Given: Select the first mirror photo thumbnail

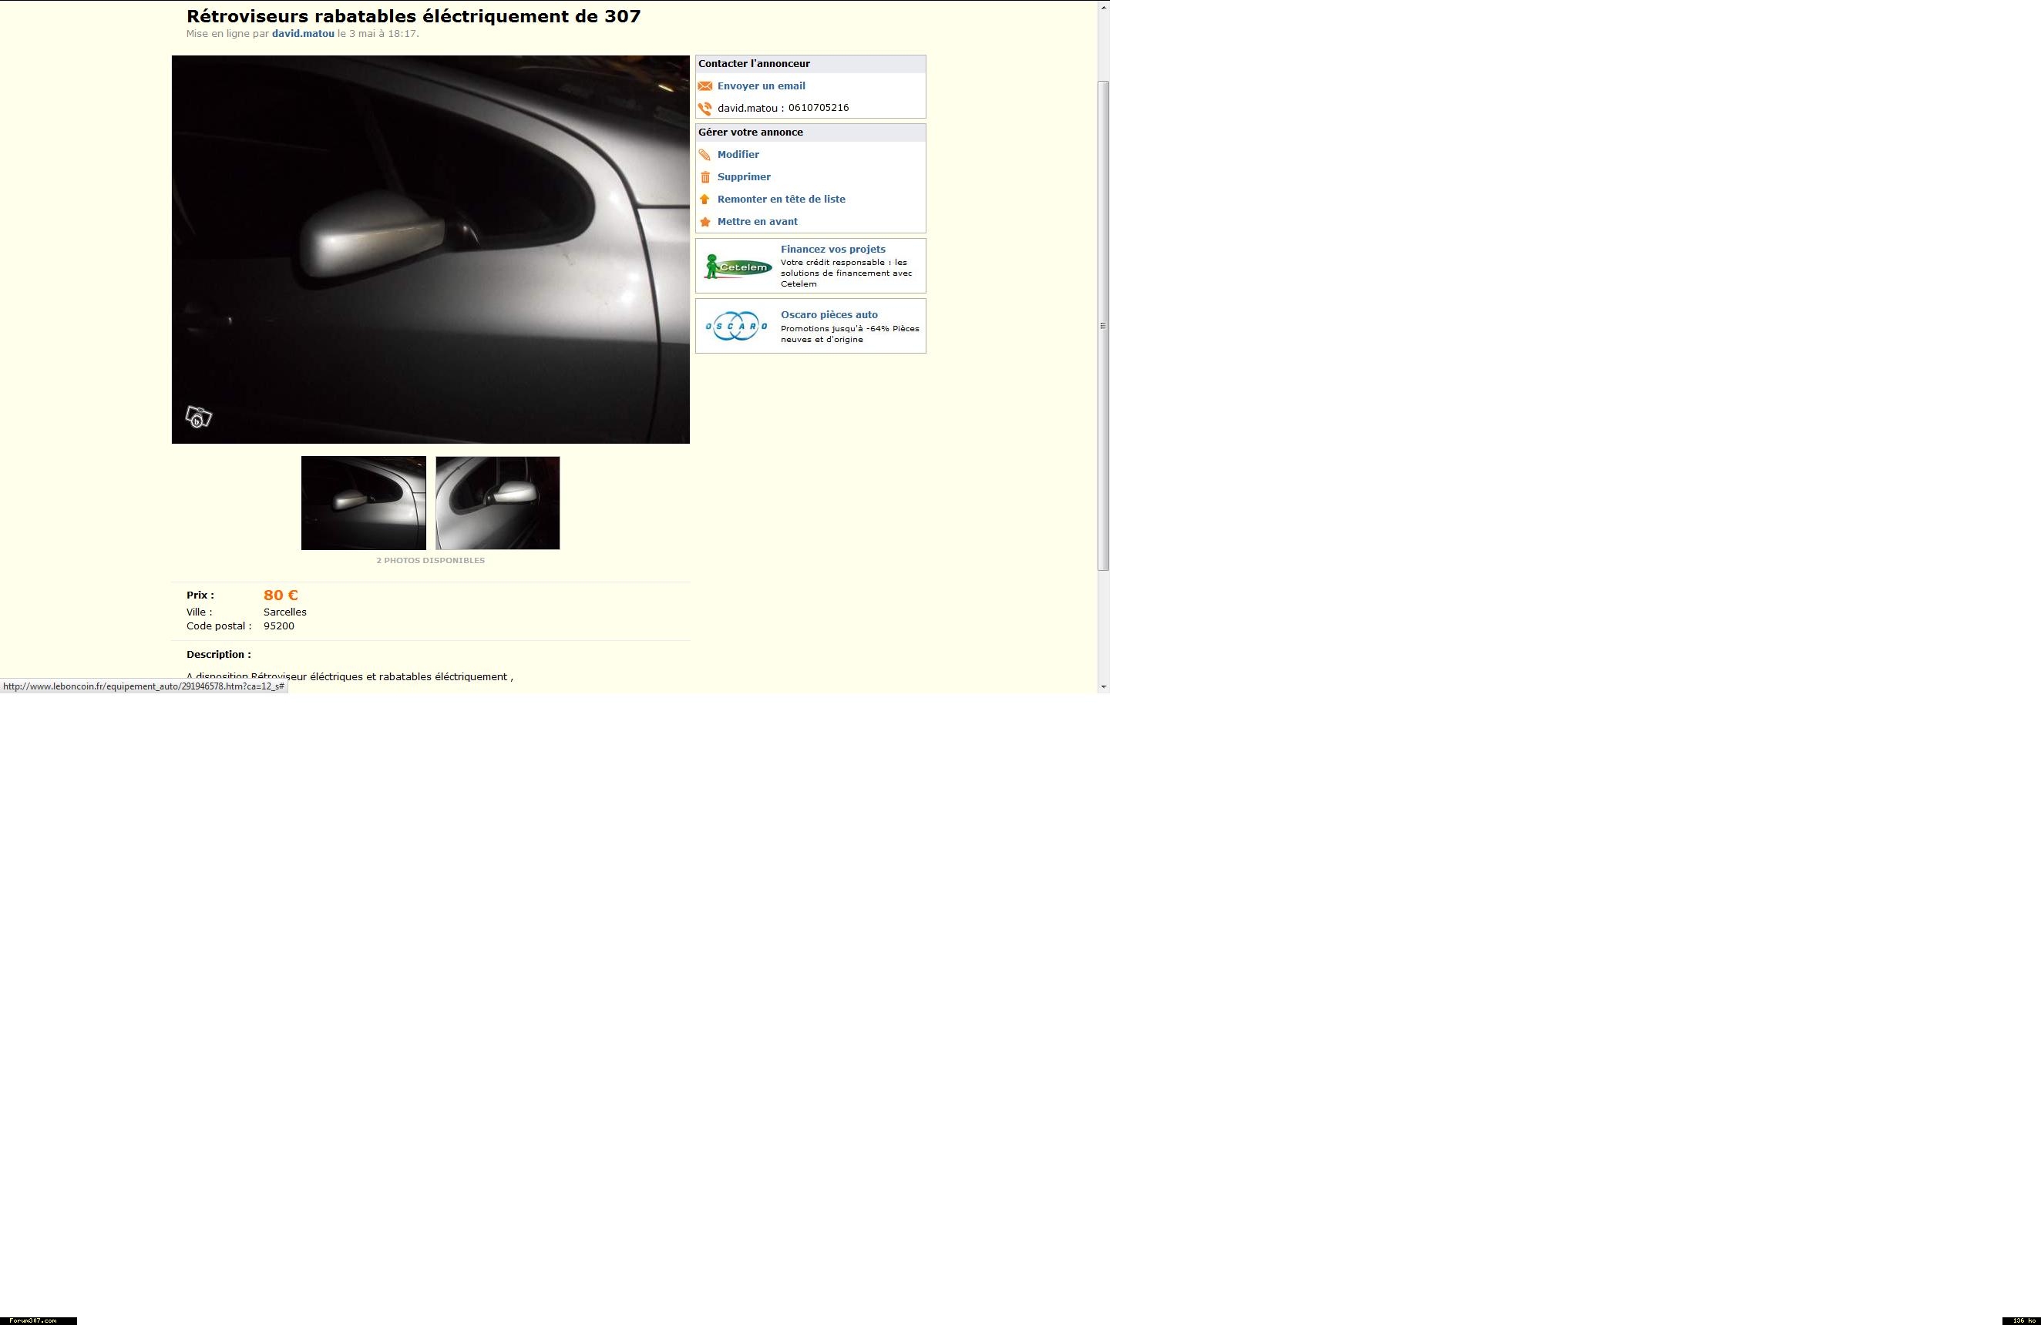Looking at the screenshot, I should point(363,503).
